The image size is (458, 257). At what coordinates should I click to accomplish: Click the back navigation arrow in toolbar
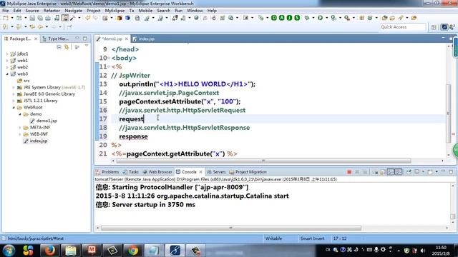(40, 27)
